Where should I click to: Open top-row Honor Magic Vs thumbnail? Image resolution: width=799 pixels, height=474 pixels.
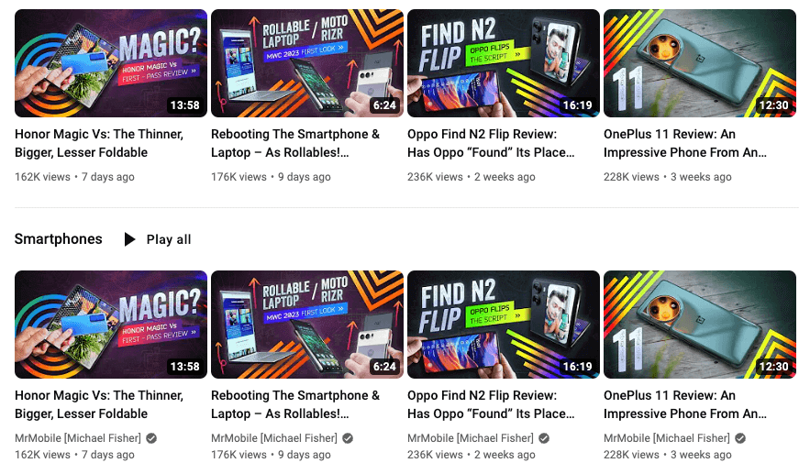click(x=111, y=63)
